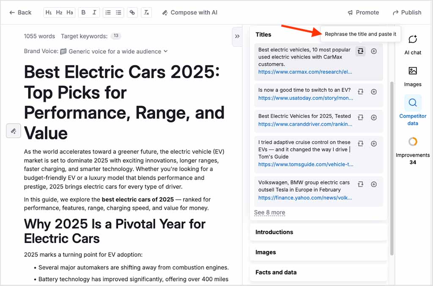Insert a bulleted list
Viewport: 433px width, 286px height.
118,12
